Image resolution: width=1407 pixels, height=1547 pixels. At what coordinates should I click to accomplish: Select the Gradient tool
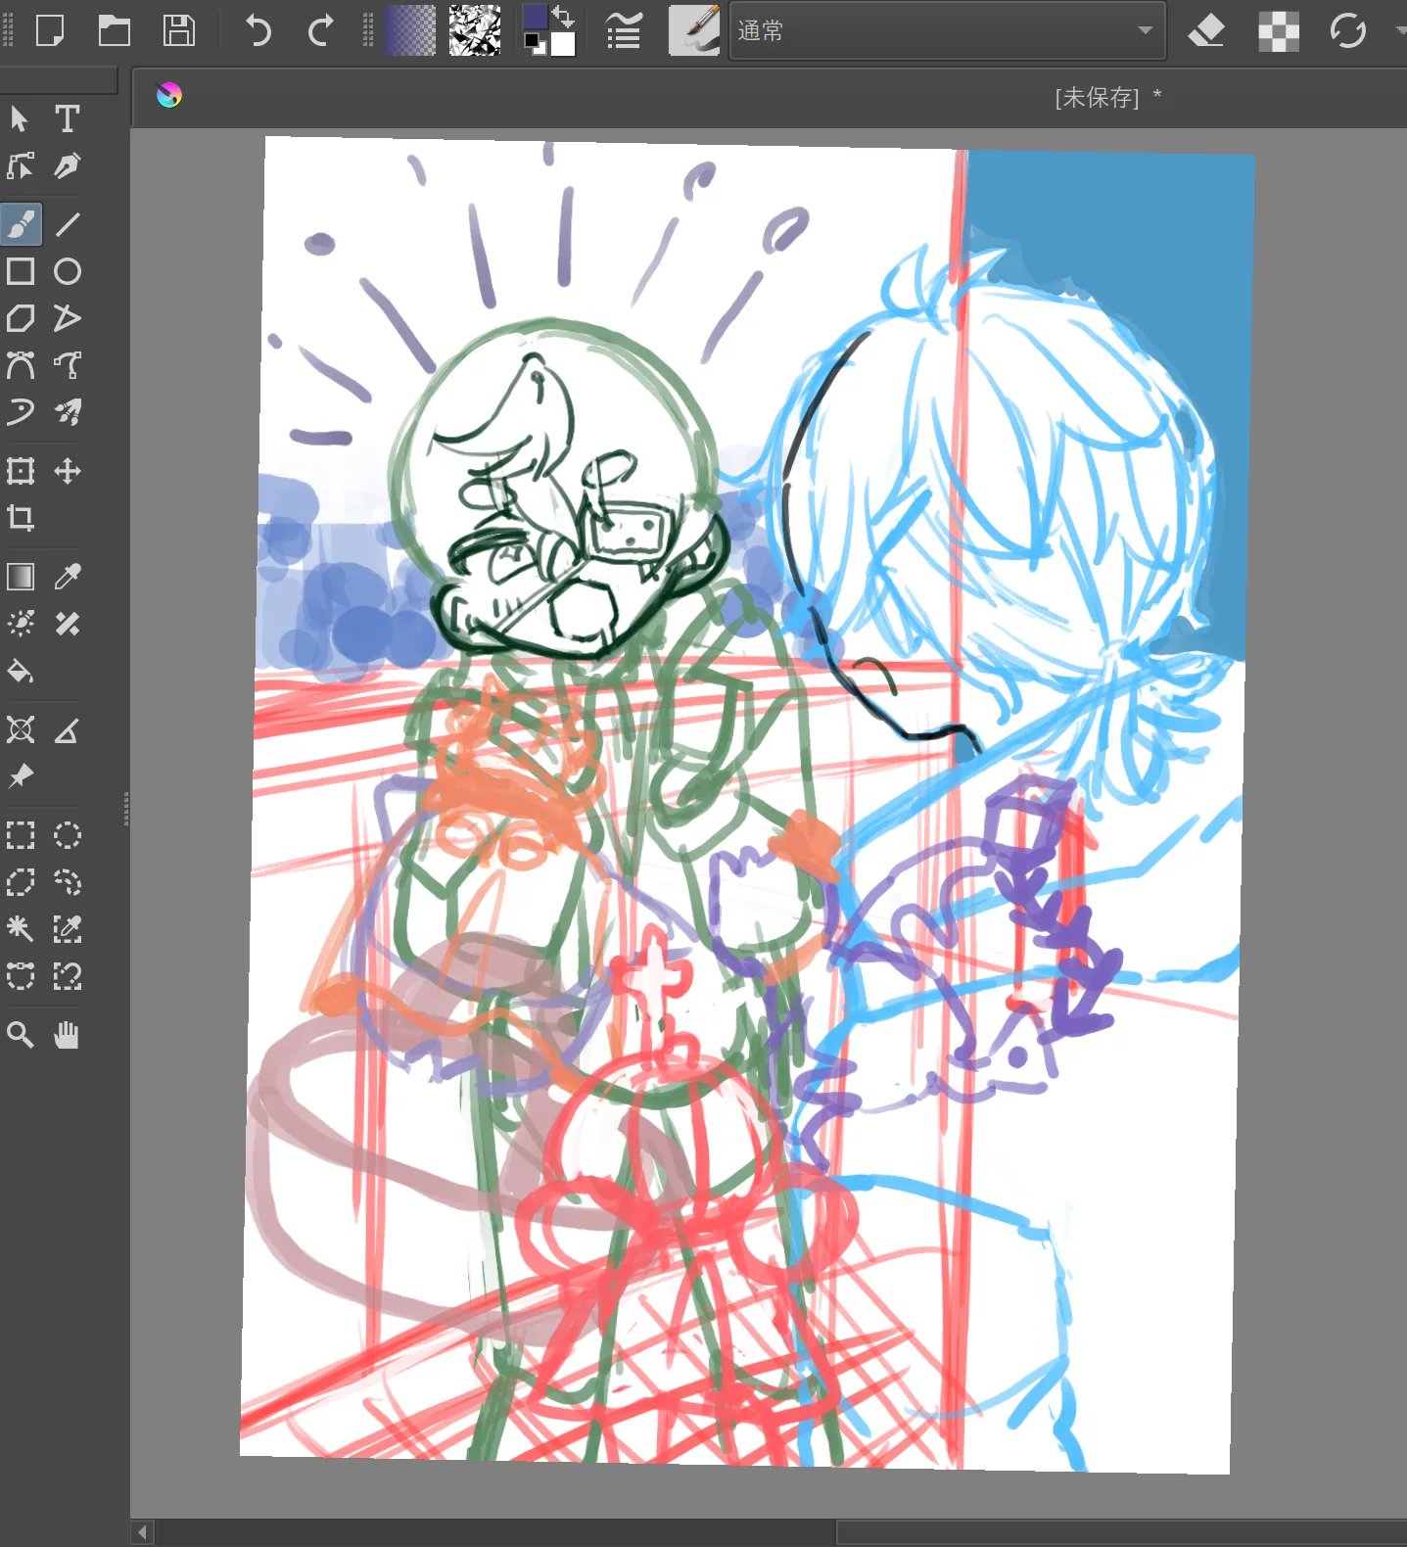pos(21,577)
